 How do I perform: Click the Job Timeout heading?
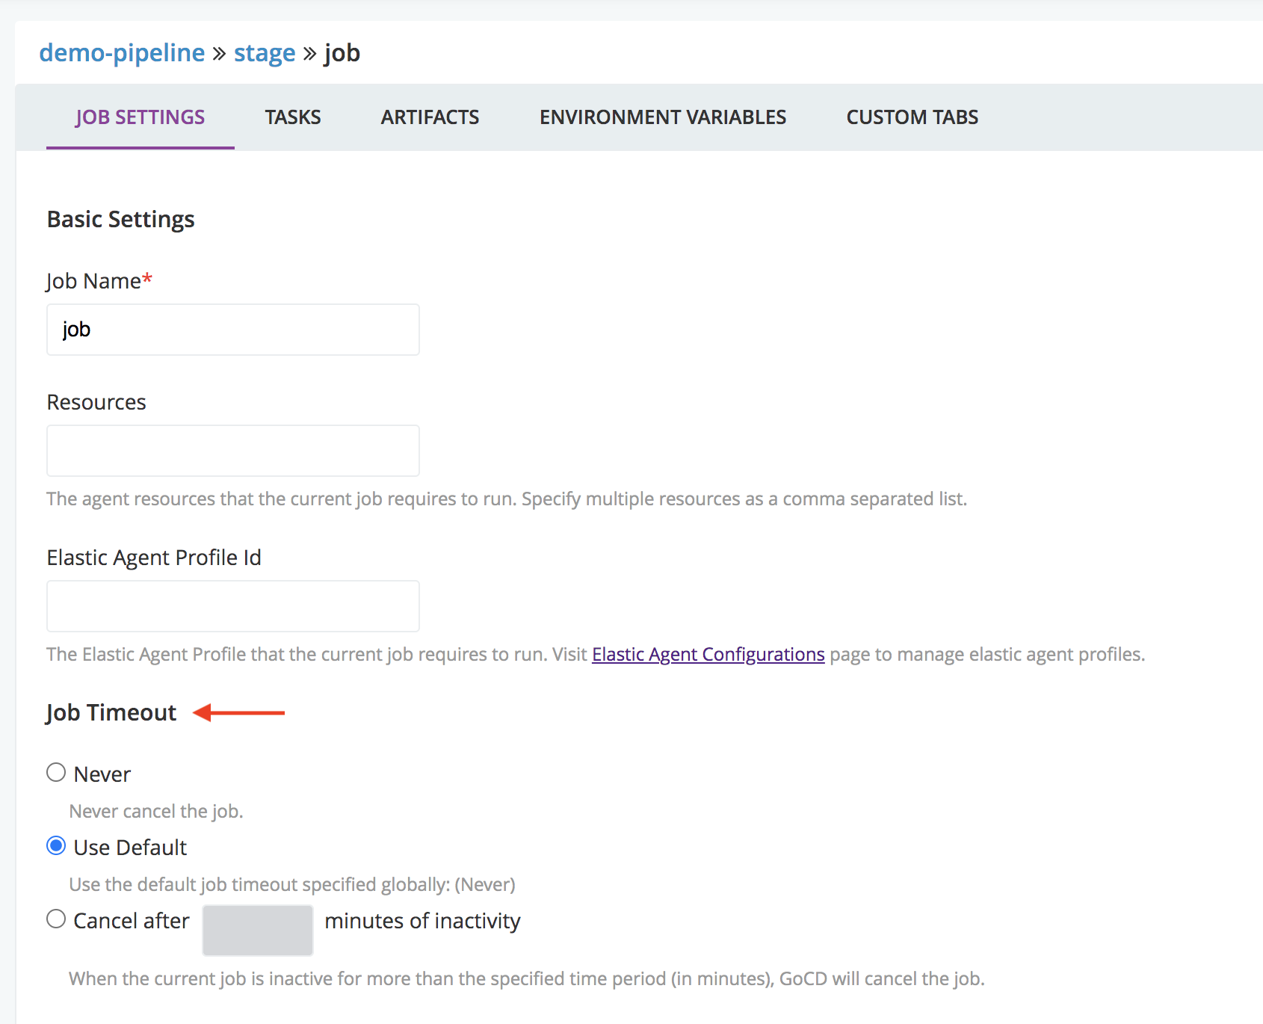click(111, 713)
